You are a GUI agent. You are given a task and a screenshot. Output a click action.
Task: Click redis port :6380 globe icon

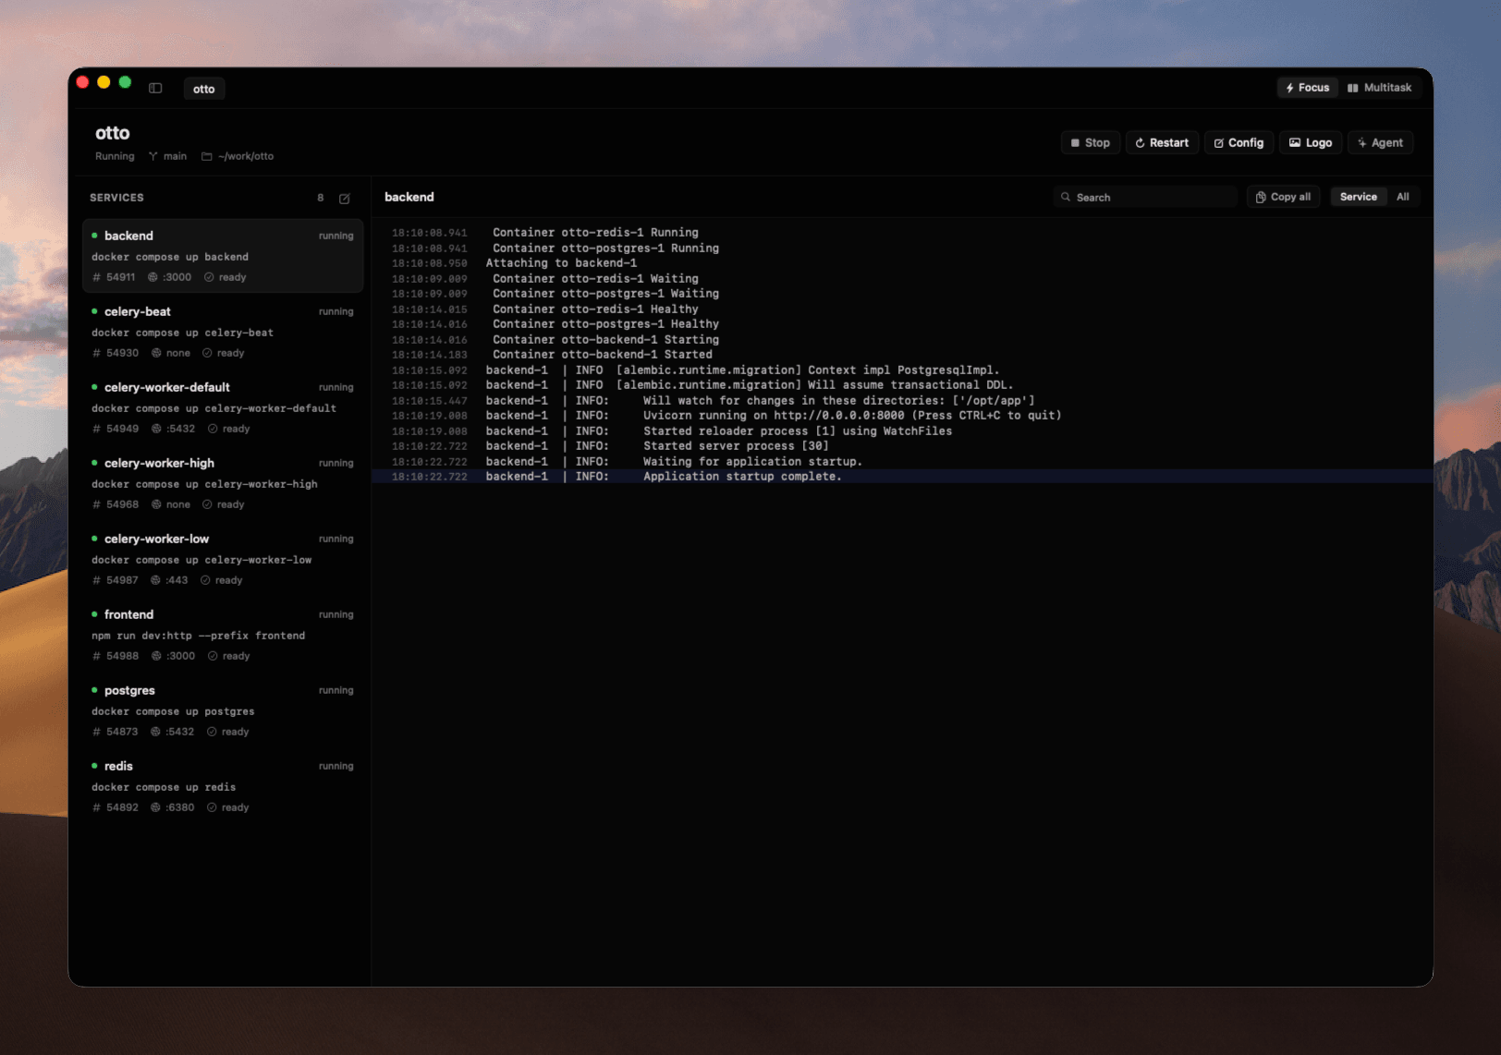tap(156, 807)
